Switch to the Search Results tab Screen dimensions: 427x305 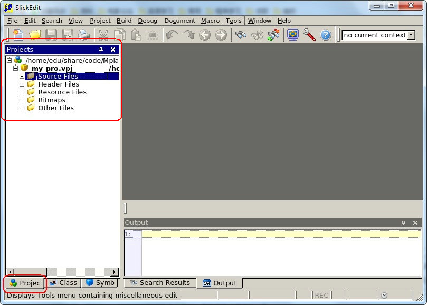pos(160,283)
